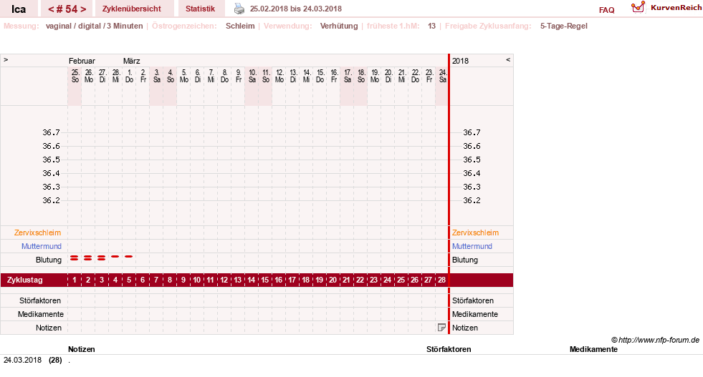Image resolution: width=703 pixels, height=377 pixels.
Task: Click the 5-Tage-Regel value
Action: (563, 26)
